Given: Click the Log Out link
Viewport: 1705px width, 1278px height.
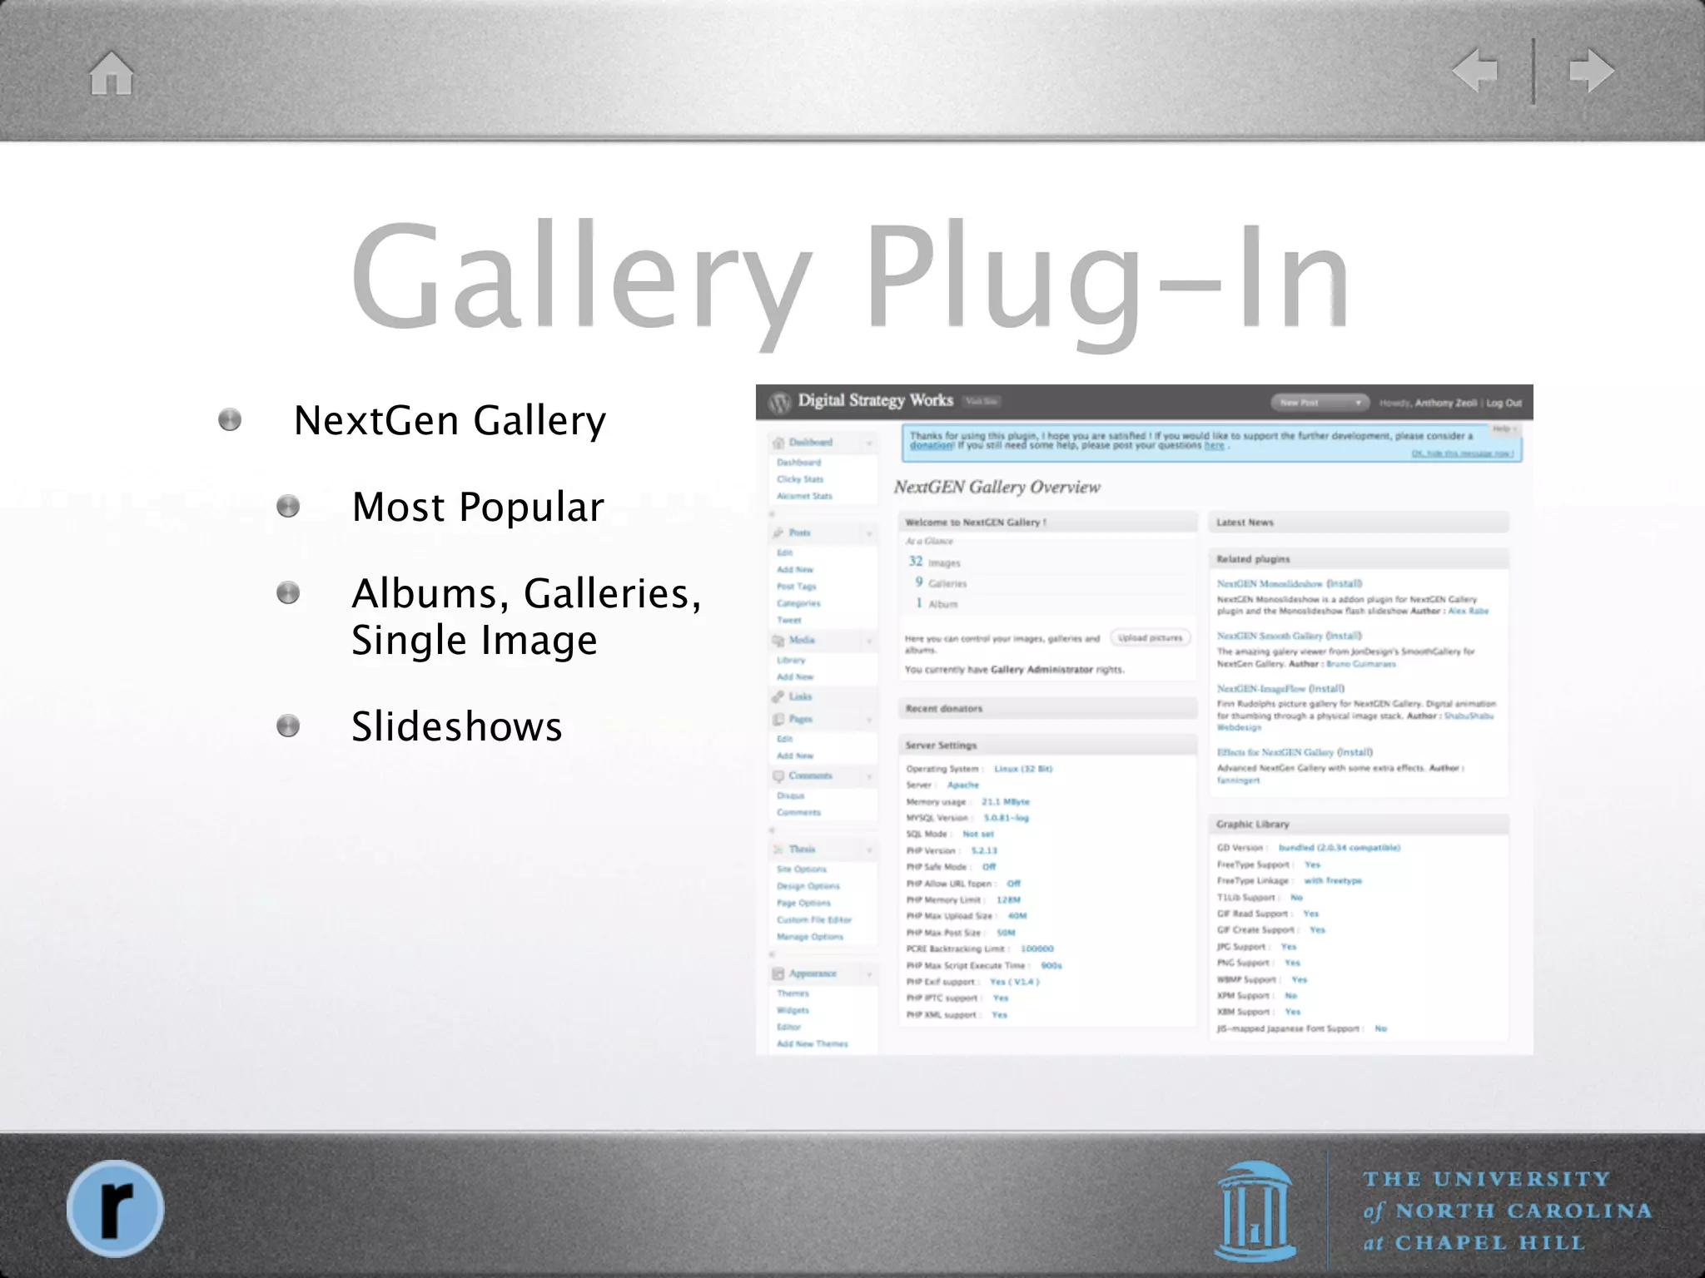Looking at the screenshot, I should (x=1504, y=403).
